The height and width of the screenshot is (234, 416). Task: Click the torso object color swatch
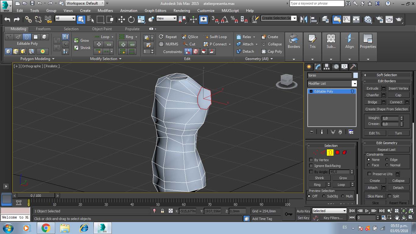point(355,75)
